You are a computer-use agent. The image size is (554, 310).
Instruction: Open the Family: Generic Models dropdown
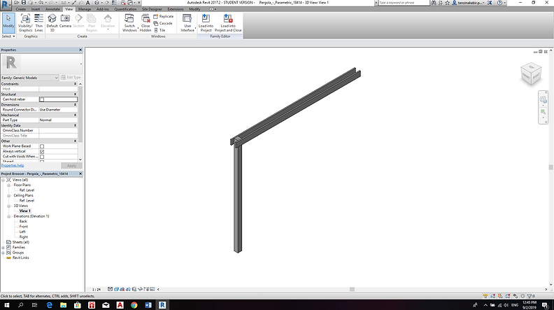click(29, 78)
